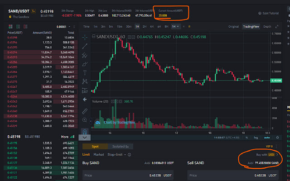Screen dimensions: 290x181
Task: Choose Market order type
Action: (x=99, y=154)
